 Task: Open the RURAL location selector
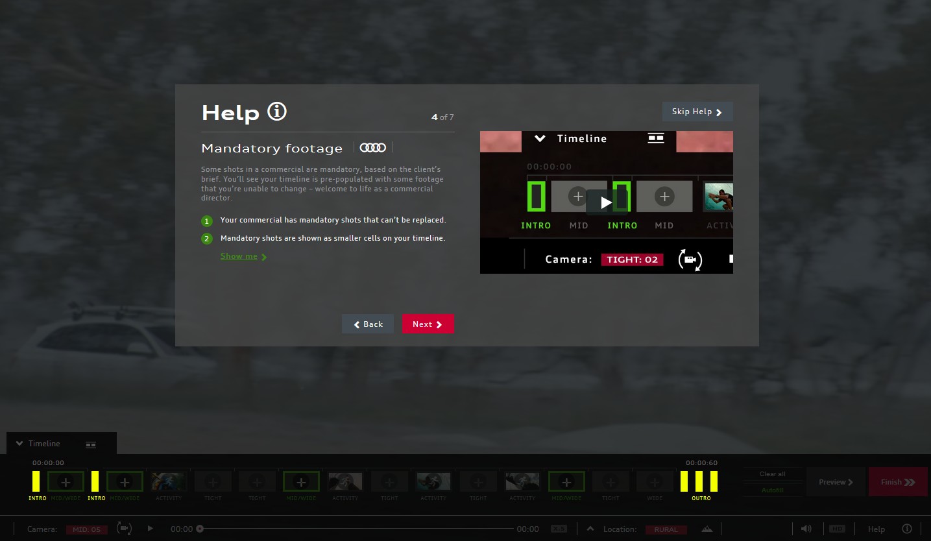tap(666, 529)
